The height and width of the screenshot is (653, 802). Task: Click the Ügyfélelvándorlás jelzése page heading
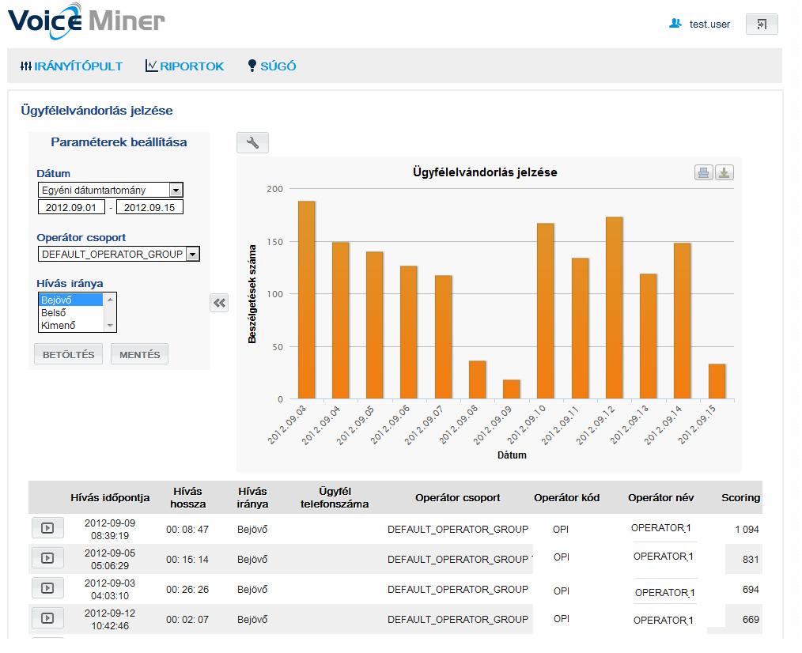96,111
